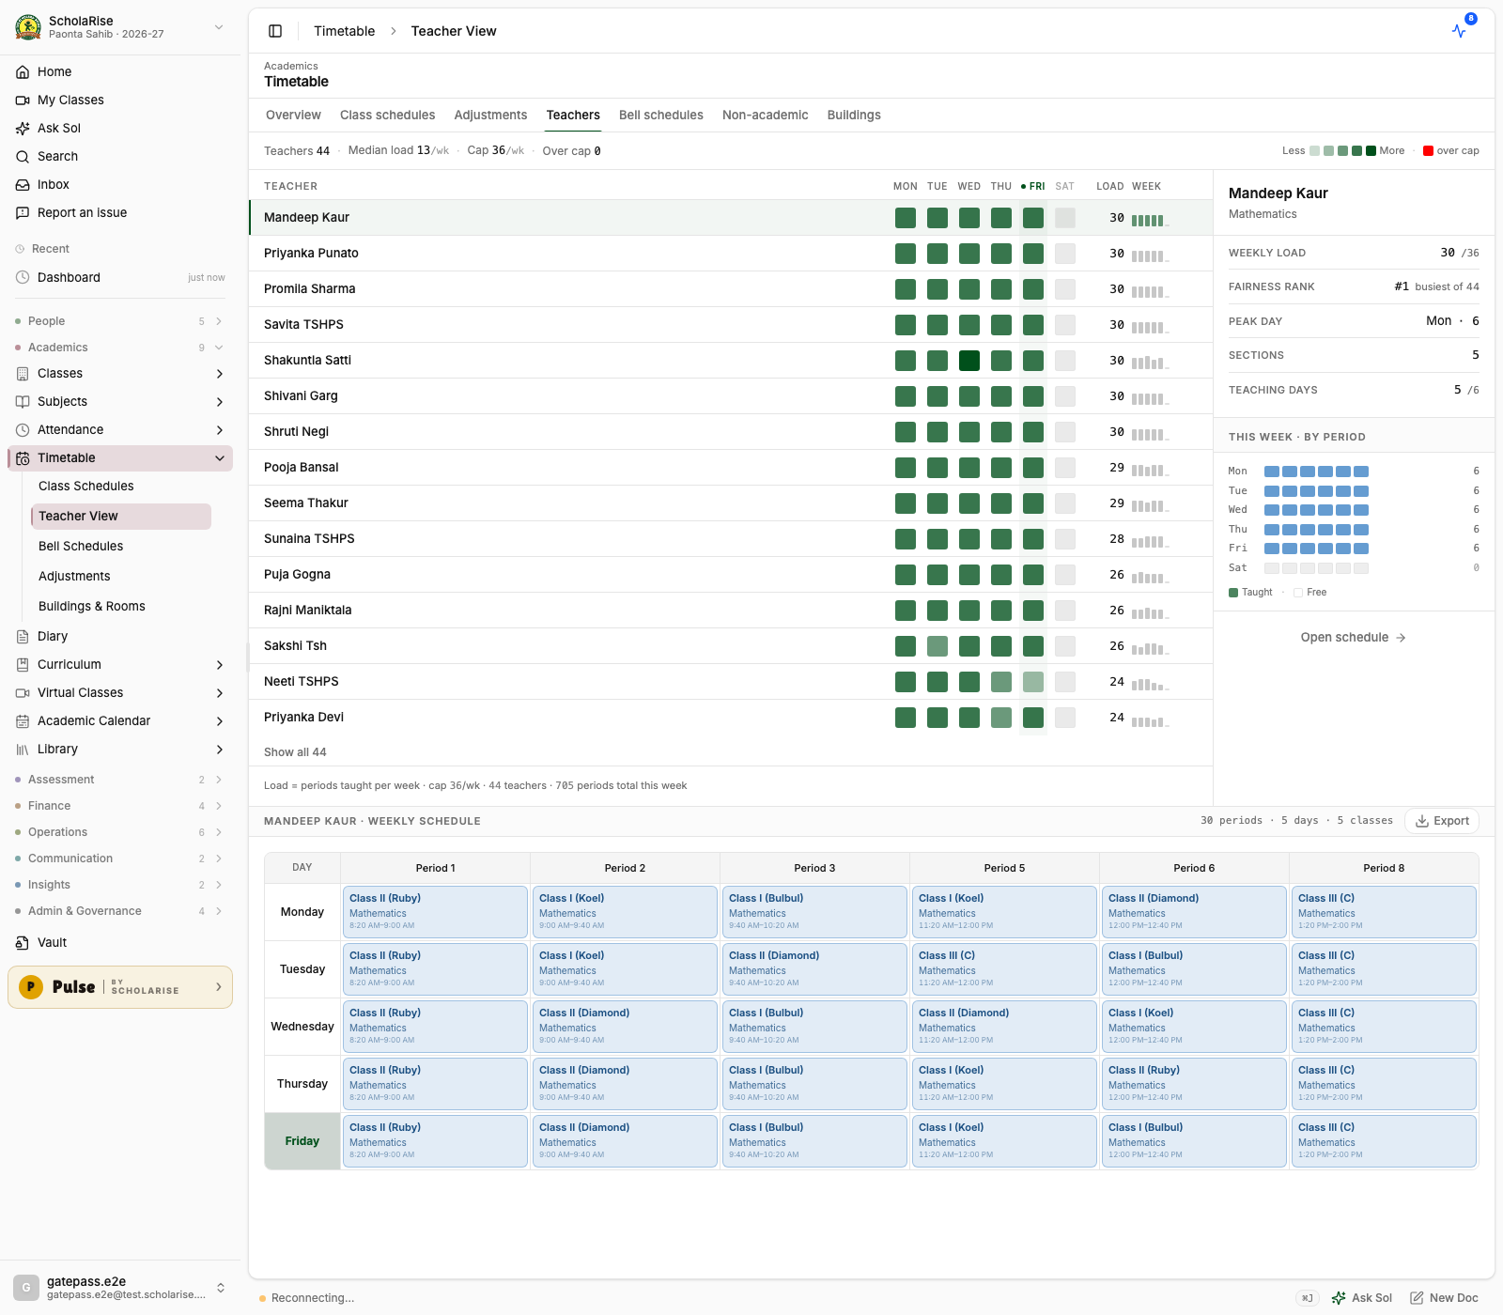This screenshot has width=1503, height=1315.
Task: Click Timetable in the breadcrumb
Action: tap(344, 31)
